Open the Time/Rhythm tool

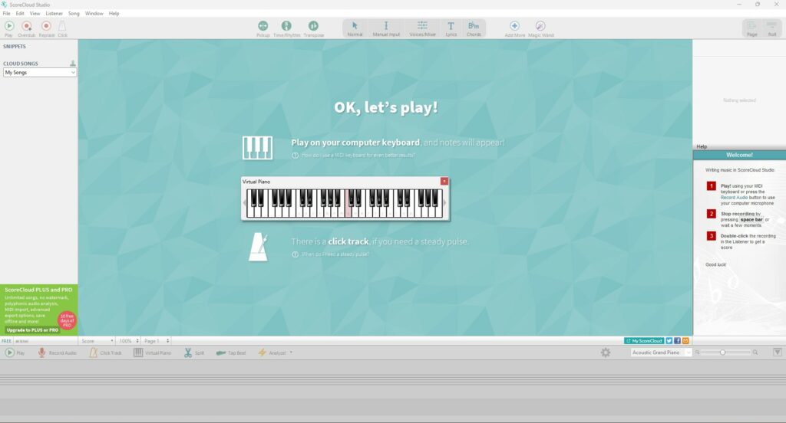(286, 27)
